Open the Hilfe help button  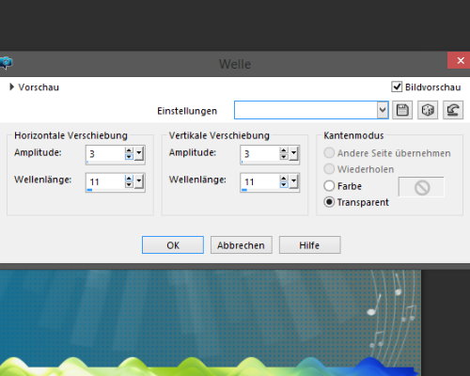[x=309, y=245]
